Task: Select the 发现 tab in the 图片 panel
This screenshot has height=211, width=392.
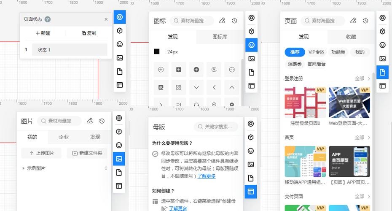Action: click(x=95, y=137)
